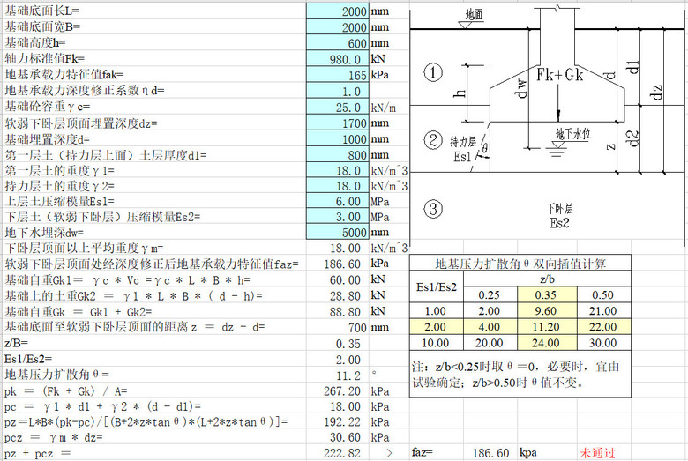688x461 pixels.
Task: Click the foundation length L input cell
Action: pyautogui.click(x=336, y=11)
